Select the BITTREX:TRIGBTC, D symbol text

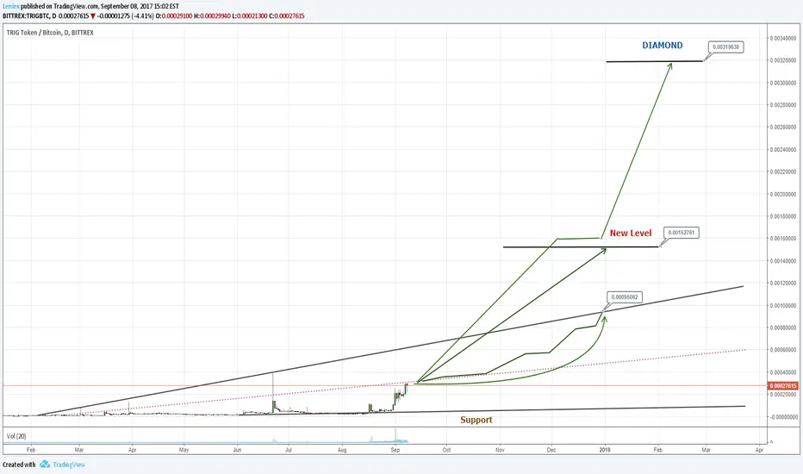click(x=29, y=16)
